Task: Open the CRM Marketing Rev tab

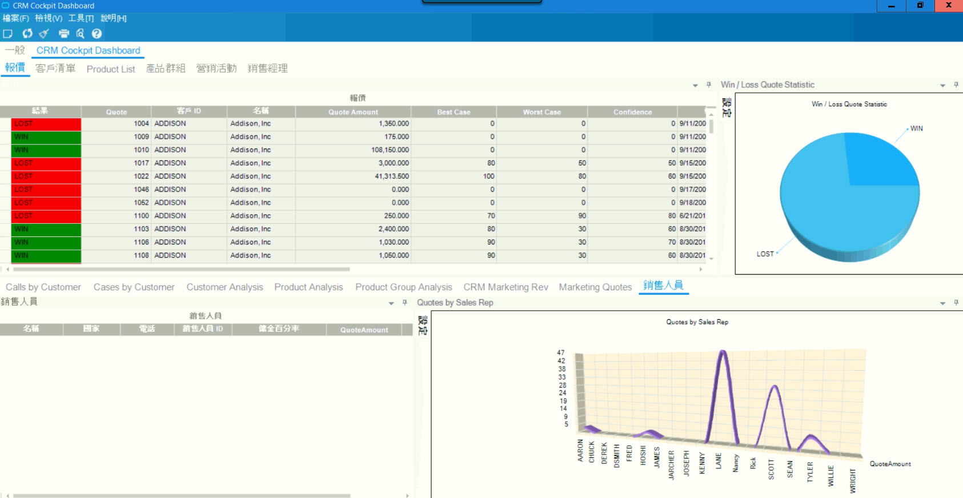Action: [505, 287]
